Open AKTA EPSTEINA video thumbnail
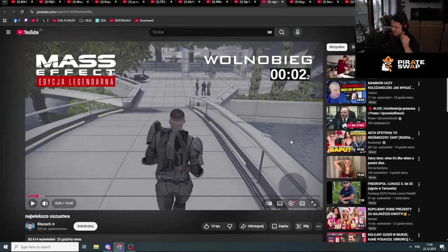 pyautogui.click(x=346, y=142)
